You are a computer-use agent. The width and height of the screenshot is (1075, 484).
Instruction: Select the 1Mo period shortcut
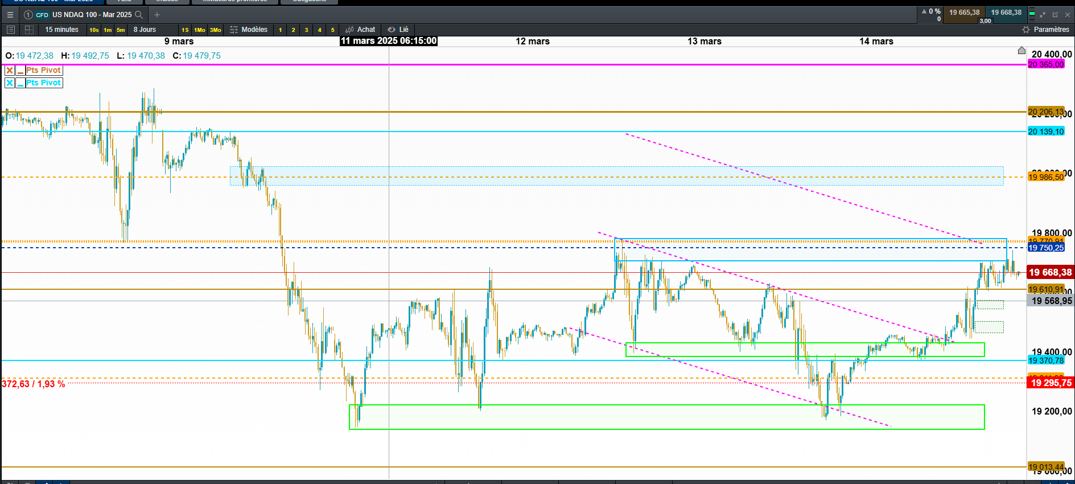pyautogui.click(x=200, y=30)
